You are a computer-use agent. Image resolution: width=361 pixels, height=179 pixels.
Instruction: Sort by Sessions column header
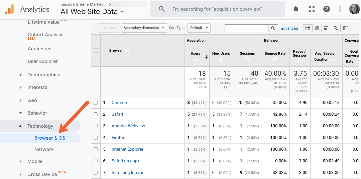click(x=247, y=53)
